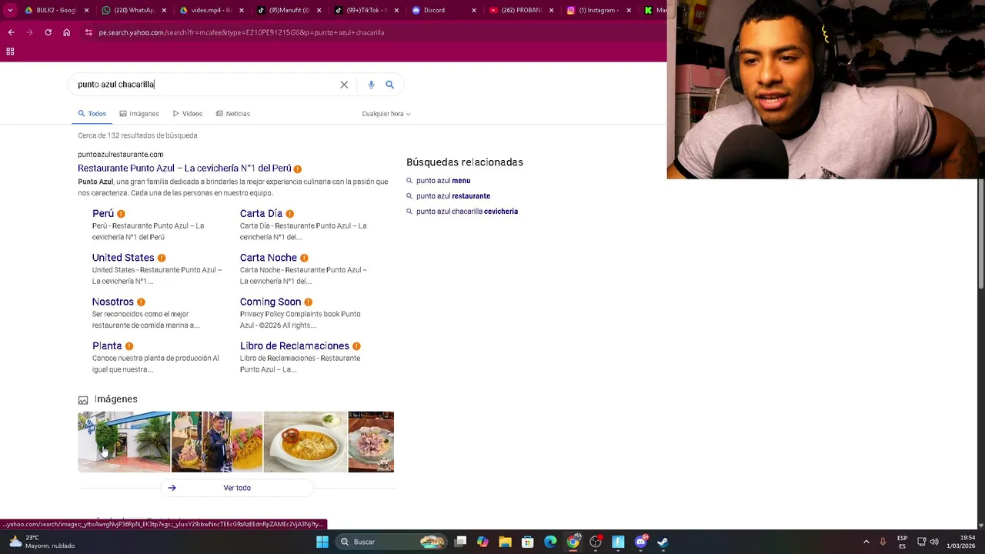Image resolution: width=985 pixels, height=554 pixels.
Task: Click the warning icon beside the main Restaurante Punto Azul title
Action: [x=297, y=169]
